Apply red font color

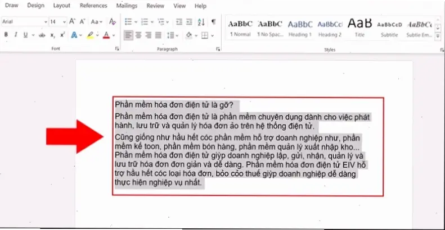(106, 35)
